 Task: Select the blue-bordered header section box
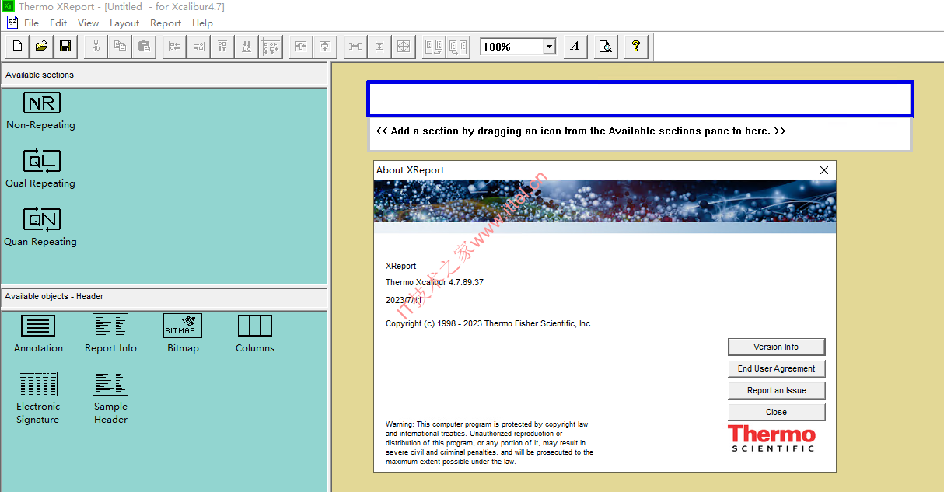[640, 99]
